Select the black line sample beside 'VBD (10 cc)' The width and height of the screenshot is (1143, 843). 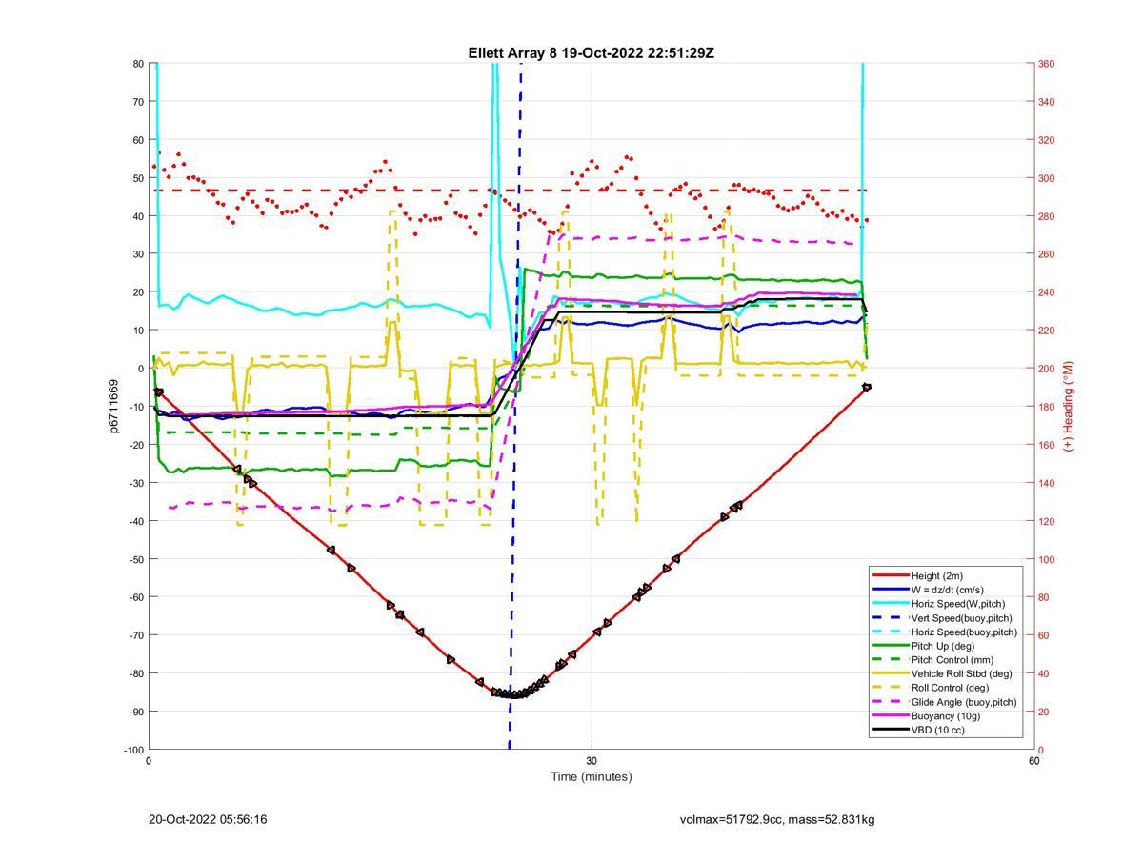coord(890,730)
